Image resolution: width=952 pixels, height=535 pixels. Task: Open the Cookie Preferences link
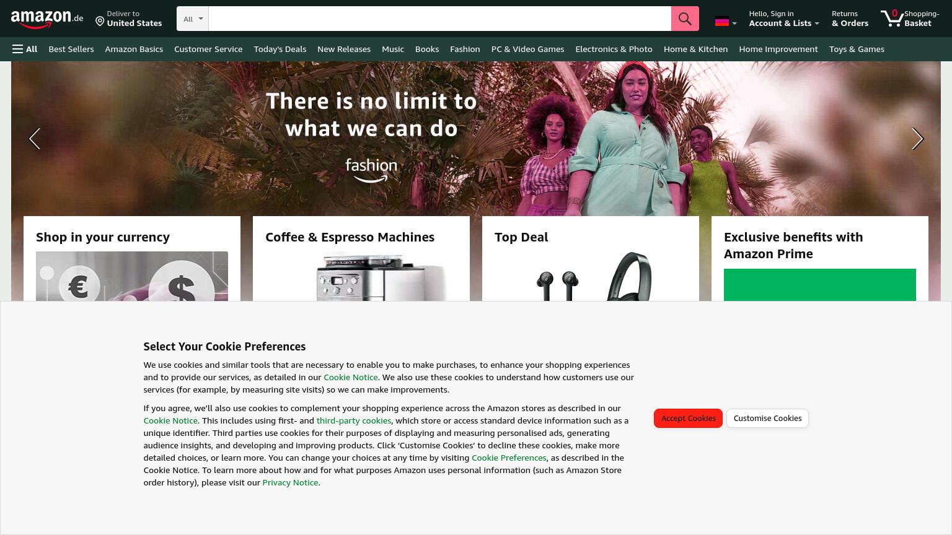pos(509,458)
